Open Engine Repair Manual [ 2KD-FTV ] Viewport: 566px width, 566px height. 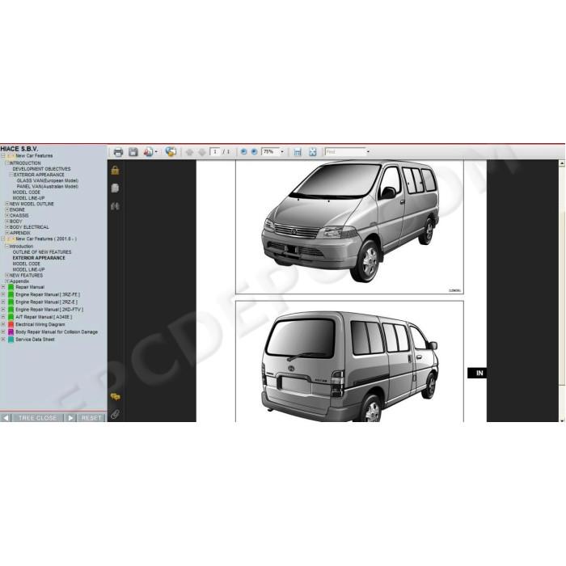click(x=49, y=310)
